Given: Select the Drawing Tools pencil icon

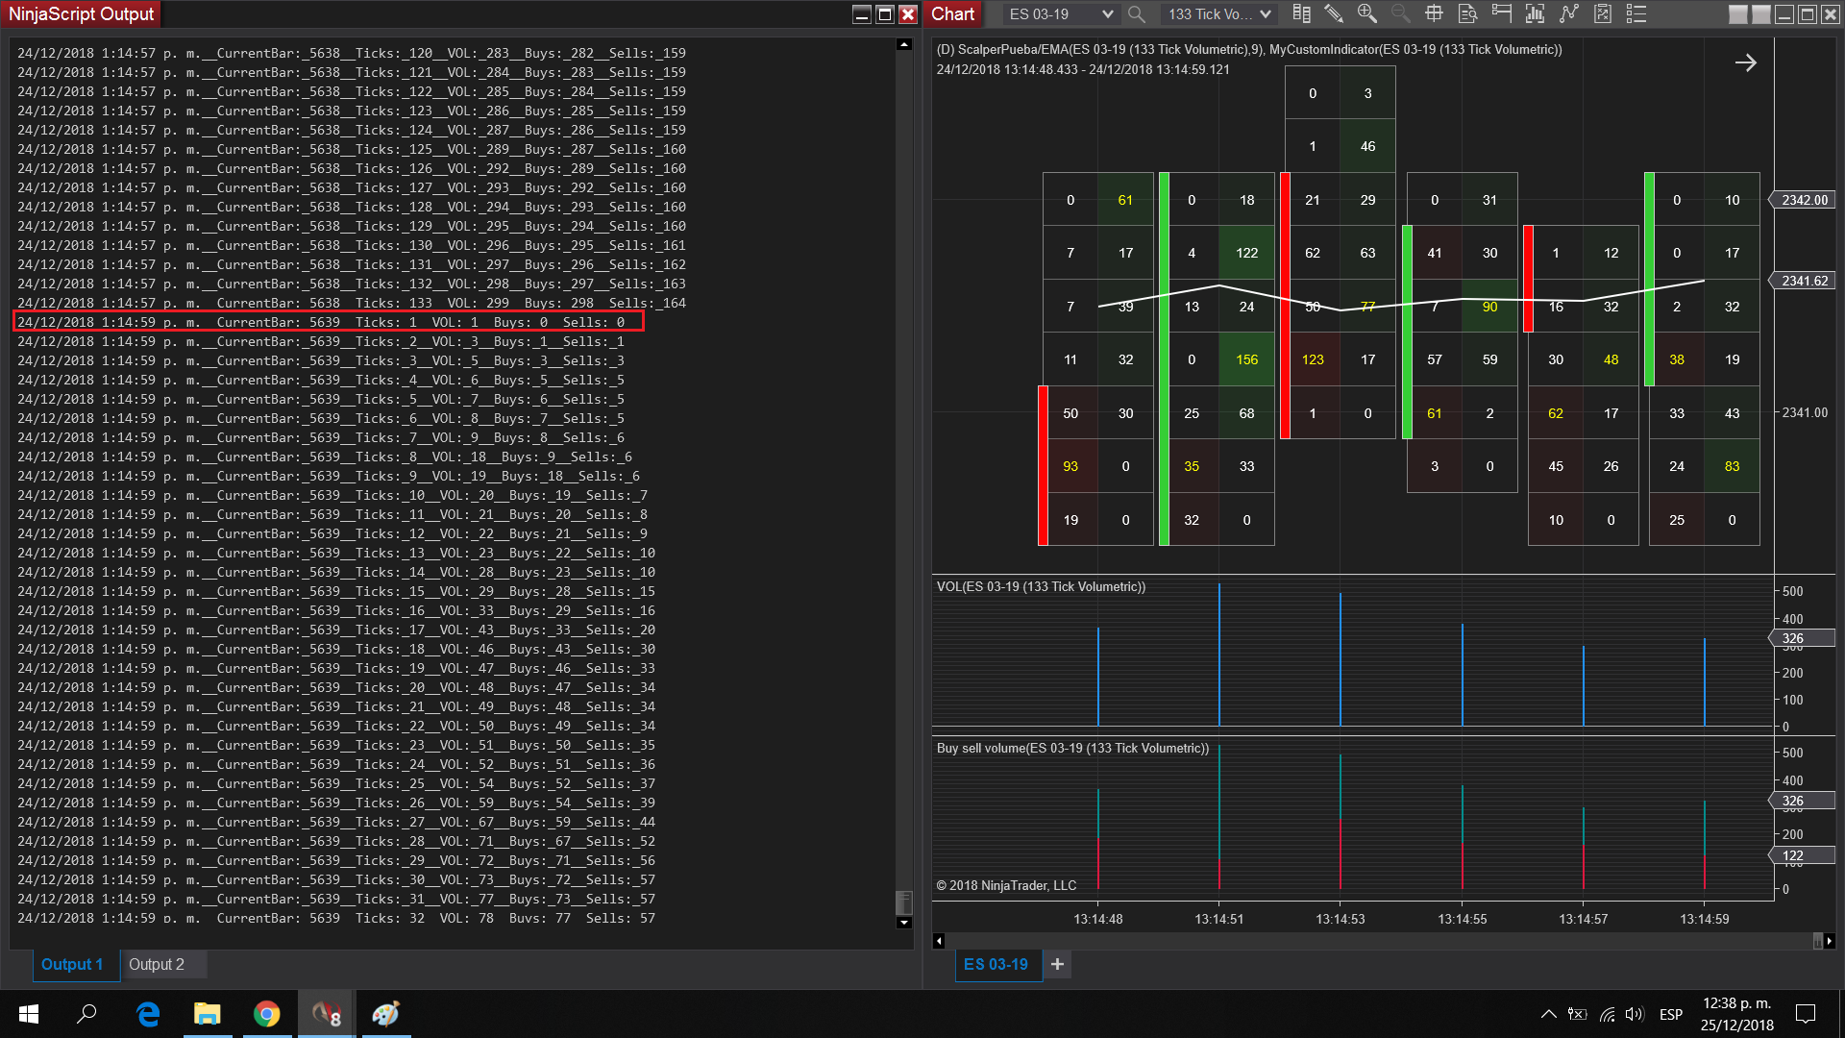Looking at the screenshot, I should click(x=1334, y=14).
